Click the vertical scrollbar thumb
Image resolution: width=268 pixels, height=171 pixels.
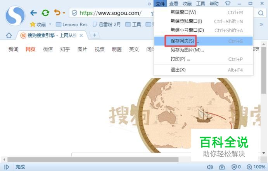click(264, 70)
